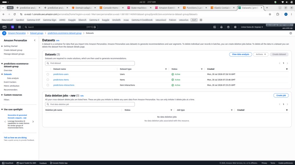This screenshot has width=295, height=165.
Task: Open Info link next to Datasets heading
Action: coord(57,41)
